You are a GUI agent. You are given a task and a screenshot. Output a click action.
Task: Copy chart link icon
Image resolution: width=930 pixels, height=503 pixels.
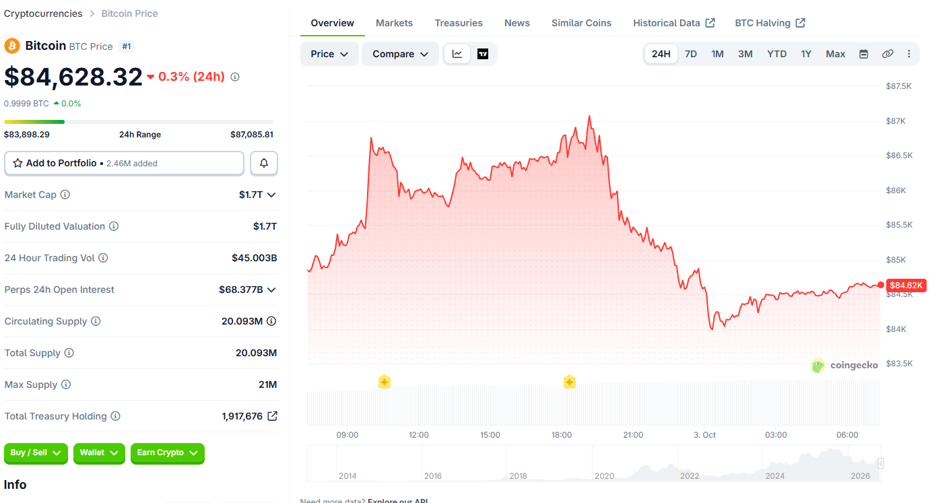pyautogui.click(x=888, y=54)
